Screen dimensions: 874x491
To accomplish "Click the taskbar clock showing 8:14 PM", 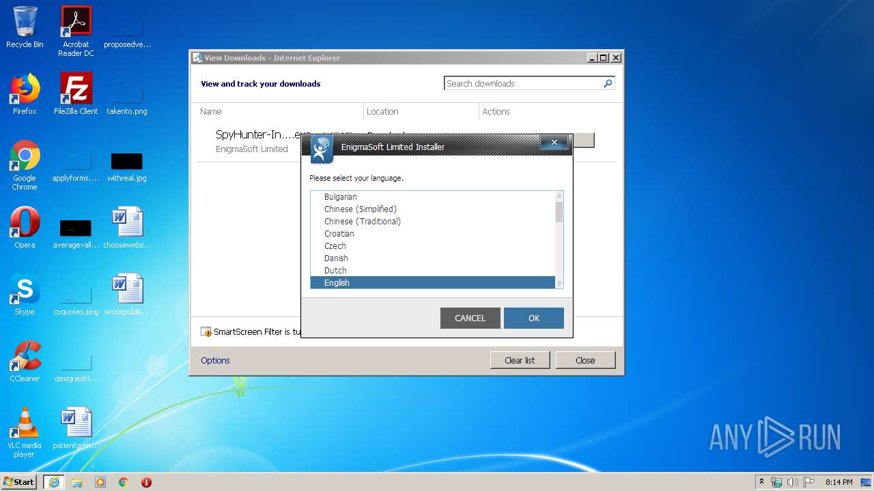I will click(838, 482).
